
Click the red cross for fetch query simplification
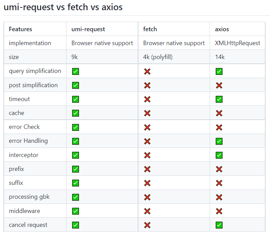point(147,71)
